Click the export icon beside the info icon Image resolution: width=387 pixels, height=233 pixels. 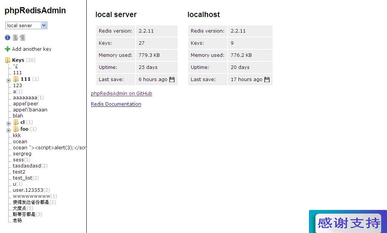click(15, 38)
